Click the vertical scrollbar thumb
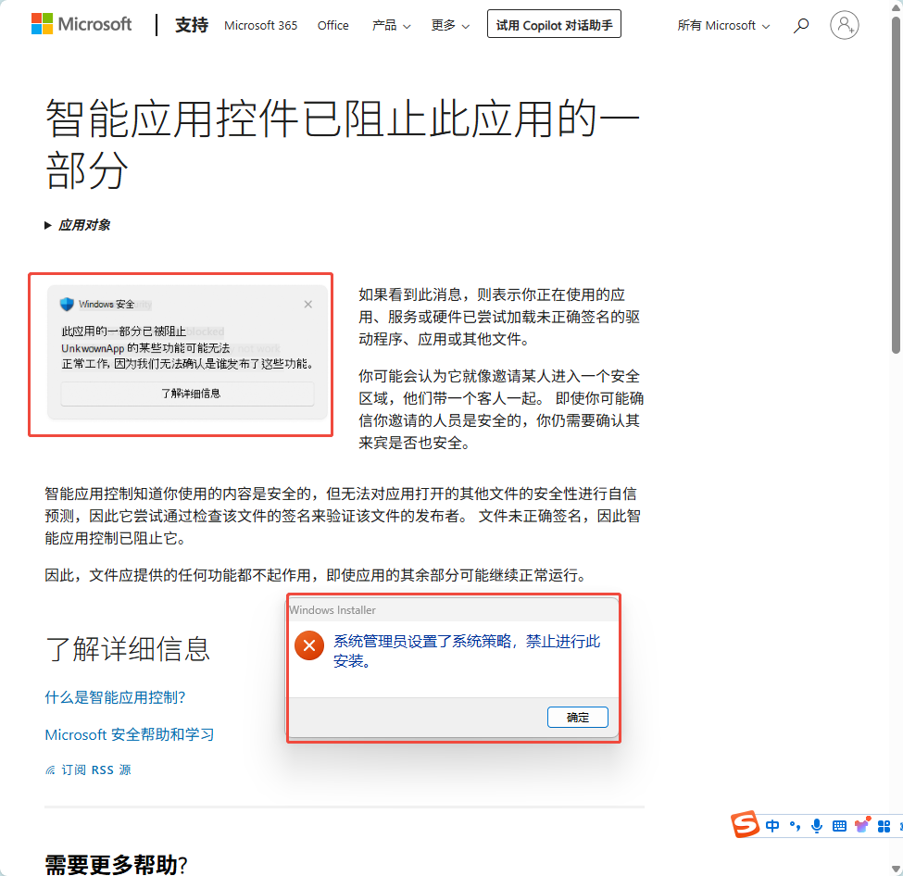Viewport: 903px width, 876px height. point(896,184)
